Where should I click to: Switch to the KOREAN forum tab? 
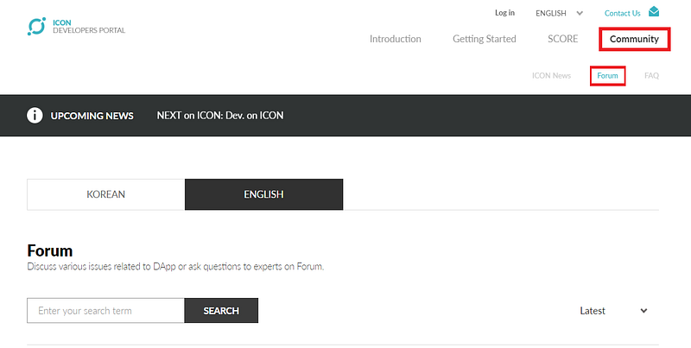click(x=105, y=194)
